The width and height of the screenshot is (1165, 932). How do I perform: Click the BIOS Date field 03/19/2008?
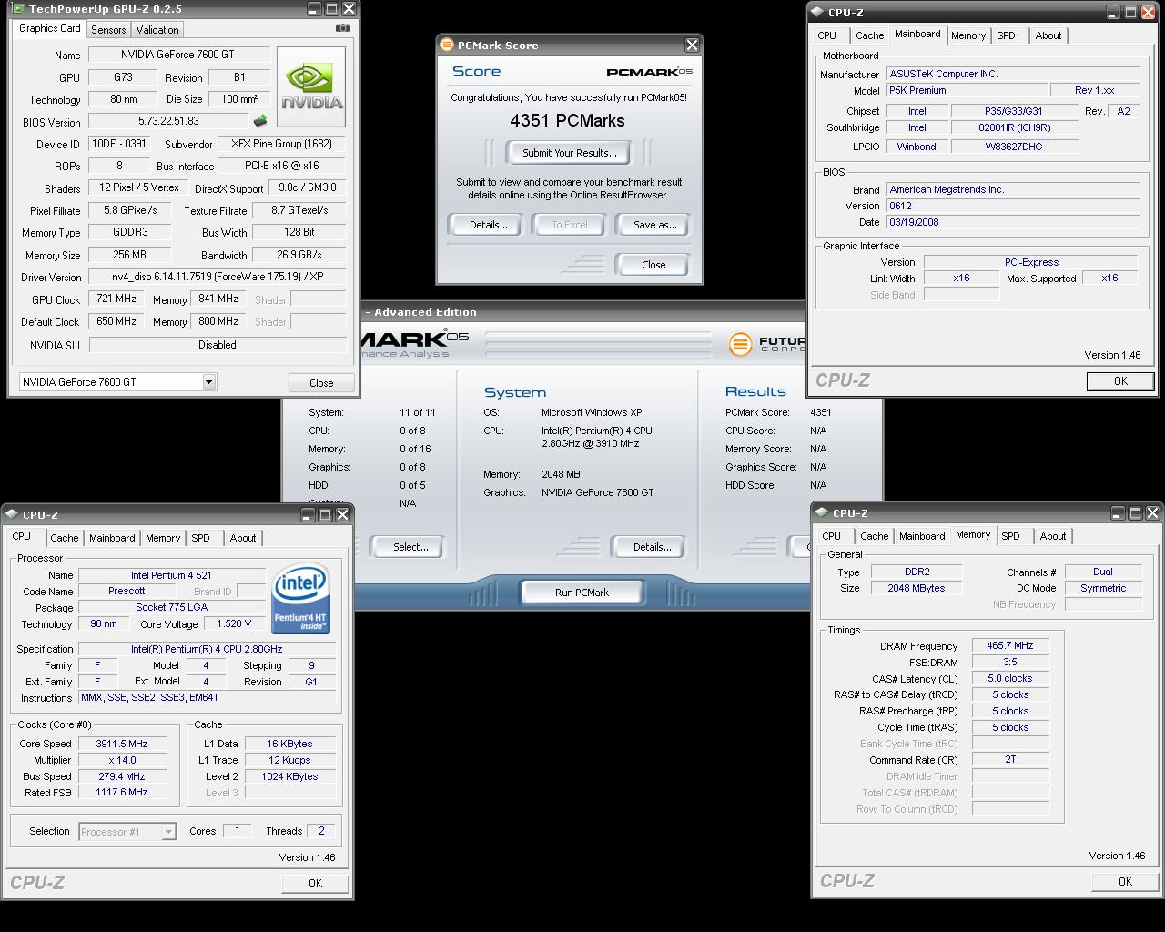tap(1012, 222)
